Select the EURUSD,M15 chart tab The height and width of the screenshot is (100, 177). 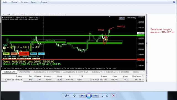pyautogui.click(x=9, y=72)
